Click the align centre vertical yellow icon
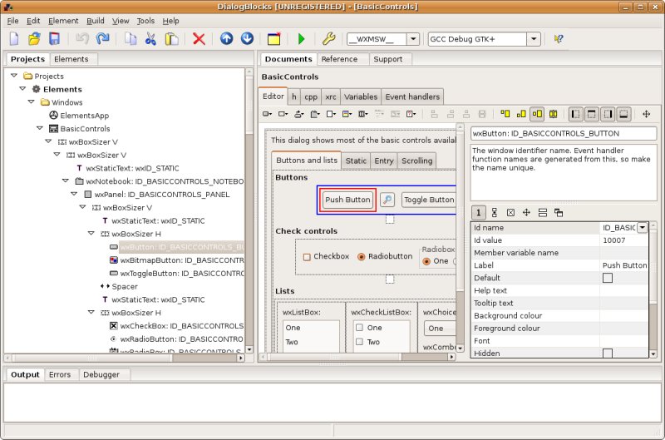The image size is (665, 440). [537, 114]
